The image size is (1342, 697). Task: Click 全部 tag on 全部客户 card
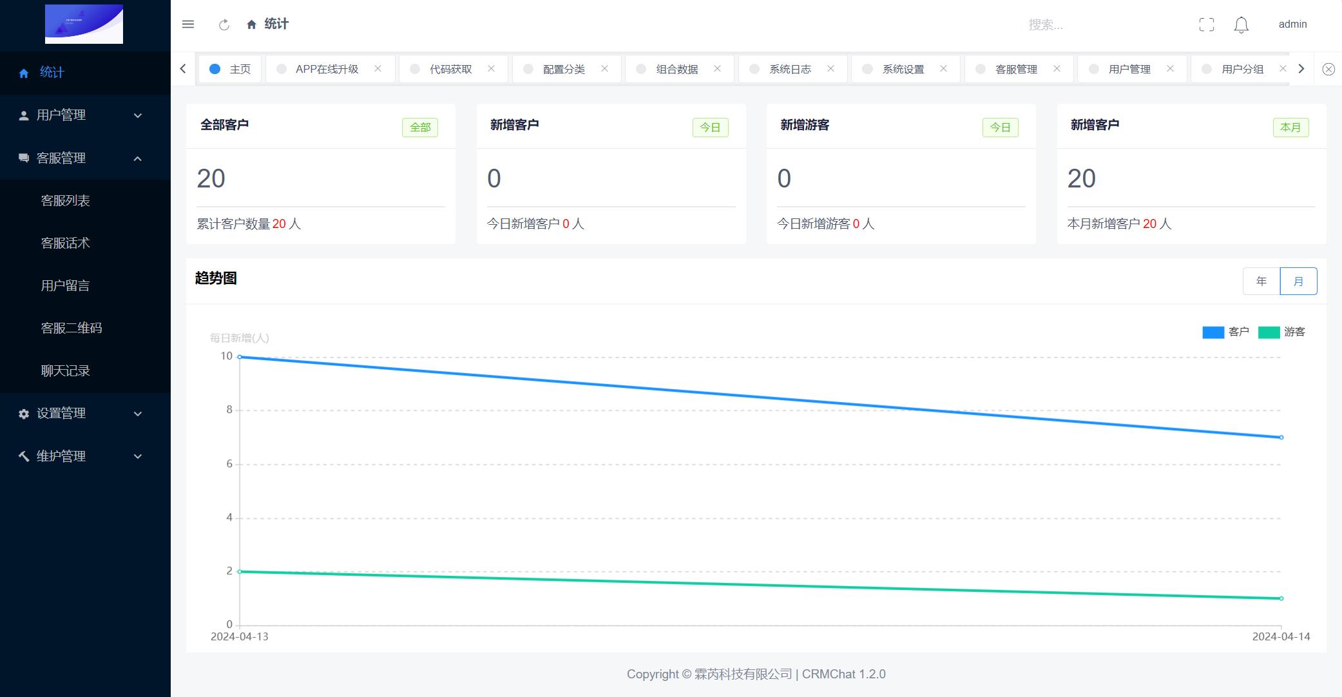pos(420,128)
